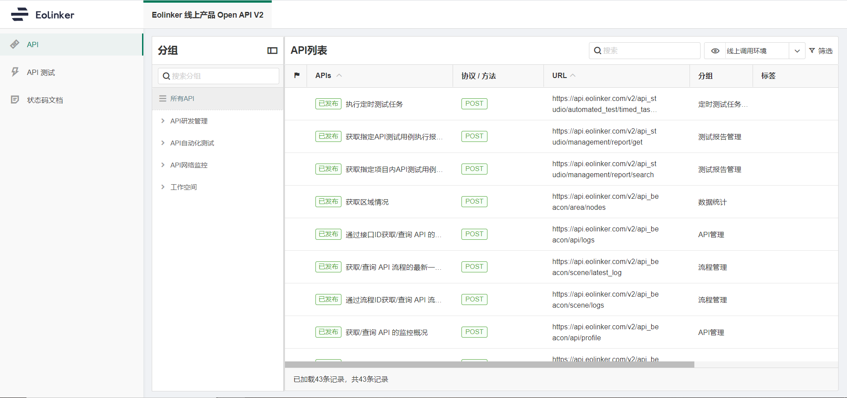Click URL ending acon/api/logs
Viewport: 847px width, 398px height.
click(605, 234)
